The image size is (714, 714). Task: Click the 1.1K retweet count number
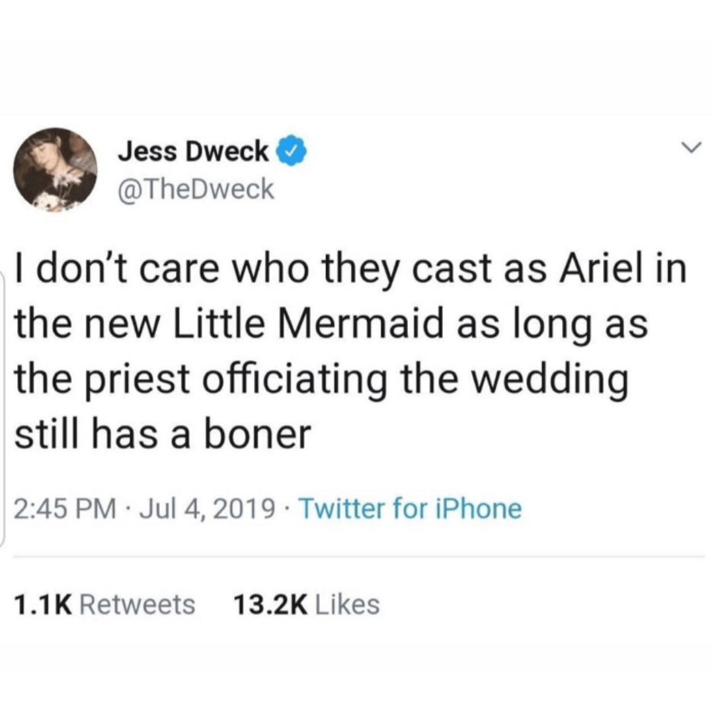[43, 605]
